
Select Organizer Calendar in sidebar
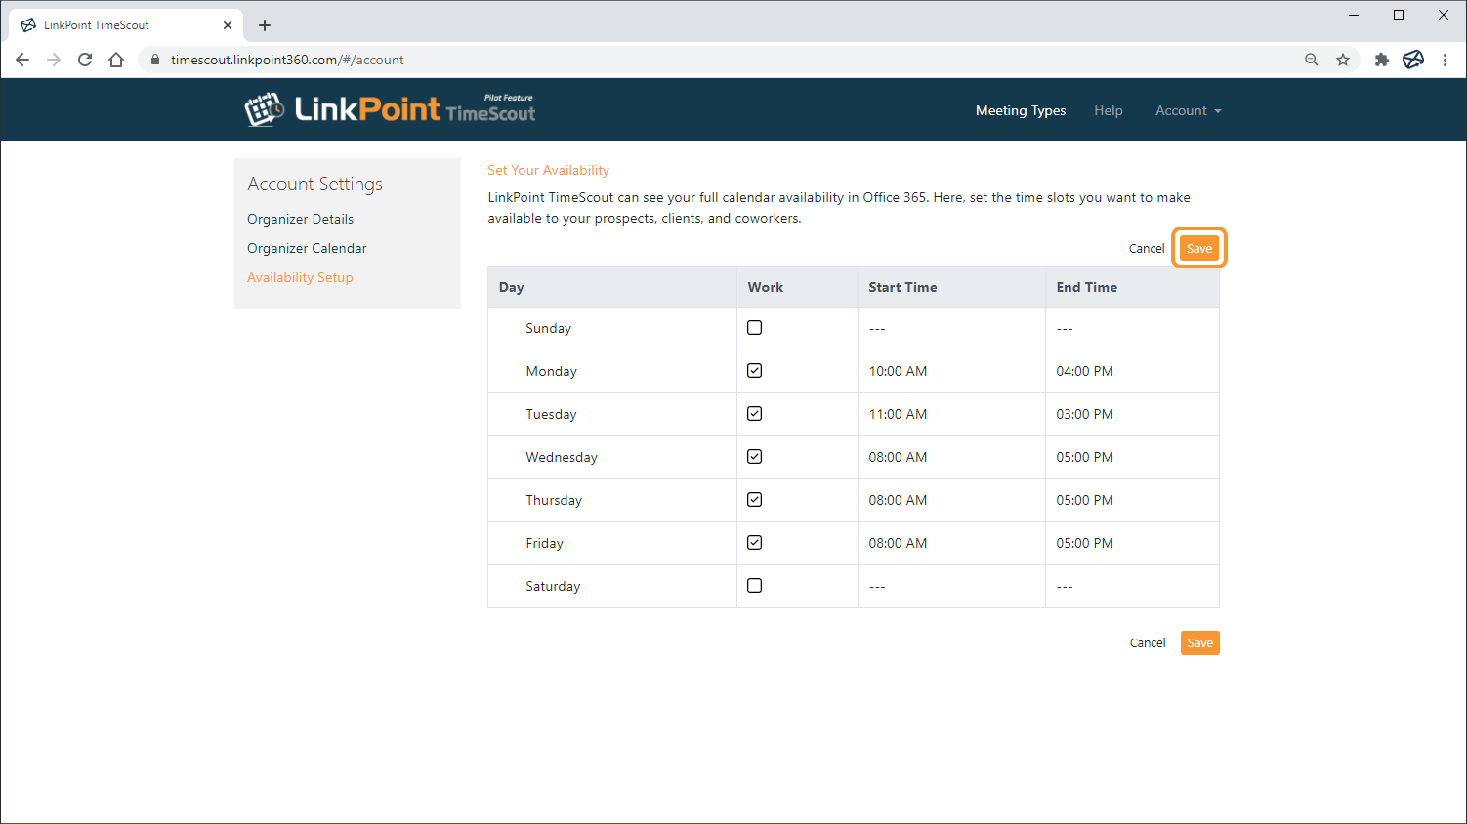click(307, 248)
